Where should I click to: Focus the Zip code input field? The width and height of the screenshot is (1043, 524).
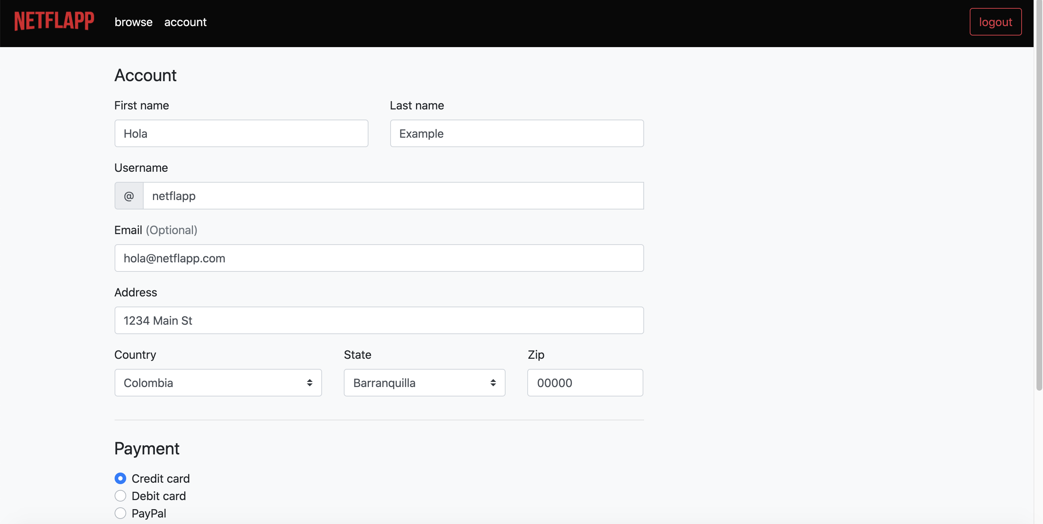(585, 383)
